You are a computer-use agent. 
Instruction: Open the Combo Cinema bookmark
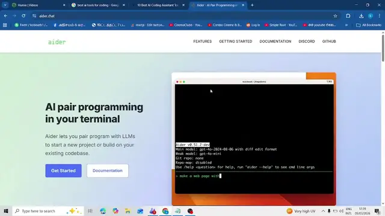(x=224, y=25)
